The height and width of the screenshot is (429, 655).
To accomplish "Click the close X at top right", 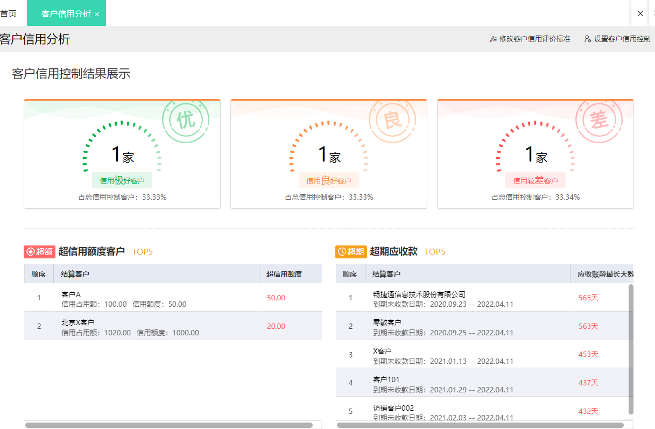I will (x=640, y=13).
